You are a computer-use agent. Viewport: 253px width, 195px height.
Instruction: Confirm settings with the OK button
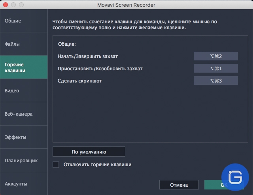(x=224, y=185)
